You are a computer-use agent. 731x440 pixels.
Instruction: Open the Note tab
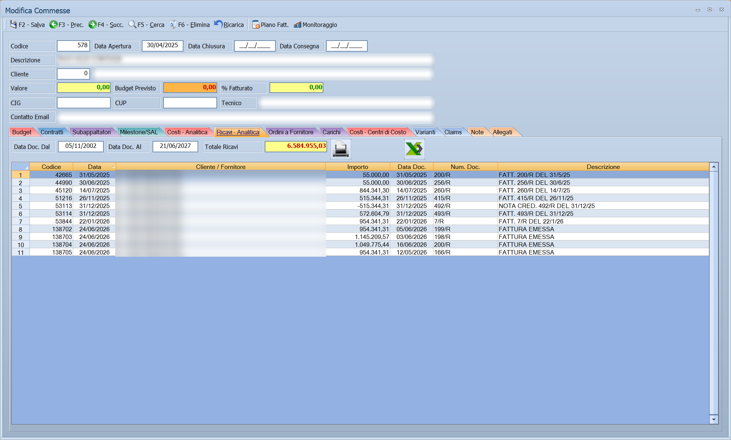[x=477, y=132]
